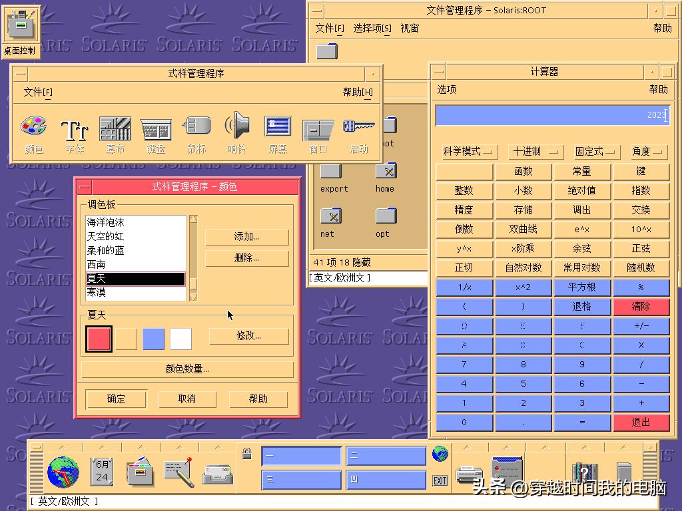Image resolution: width=682 pixels, height=511 pixels.
Task: Select the red palette color swatch
Action: 99,339
